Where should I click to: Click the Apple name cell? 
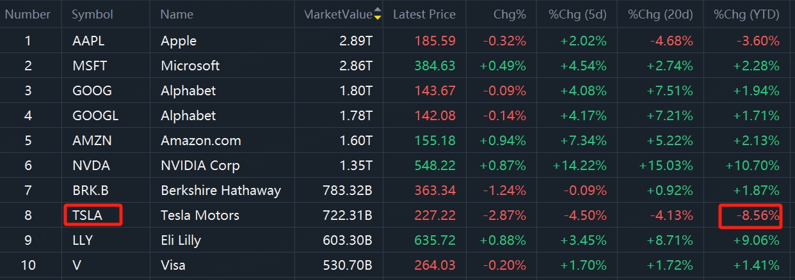[x=179, y=42]
